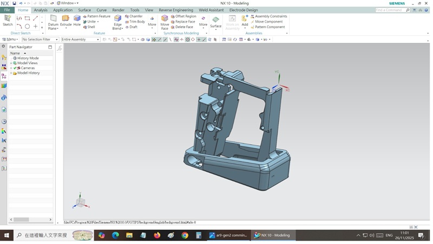Expand the Model History node

(11, 73)
